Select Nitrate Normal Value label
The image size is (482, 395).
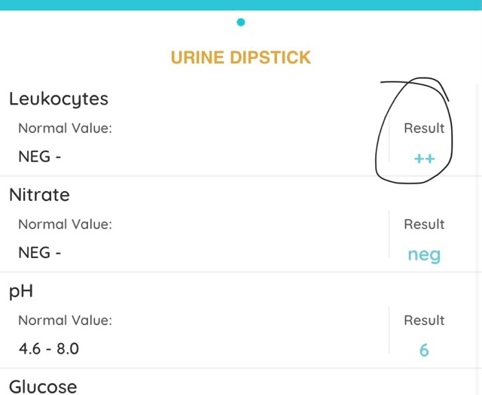[x=66, y=224]
